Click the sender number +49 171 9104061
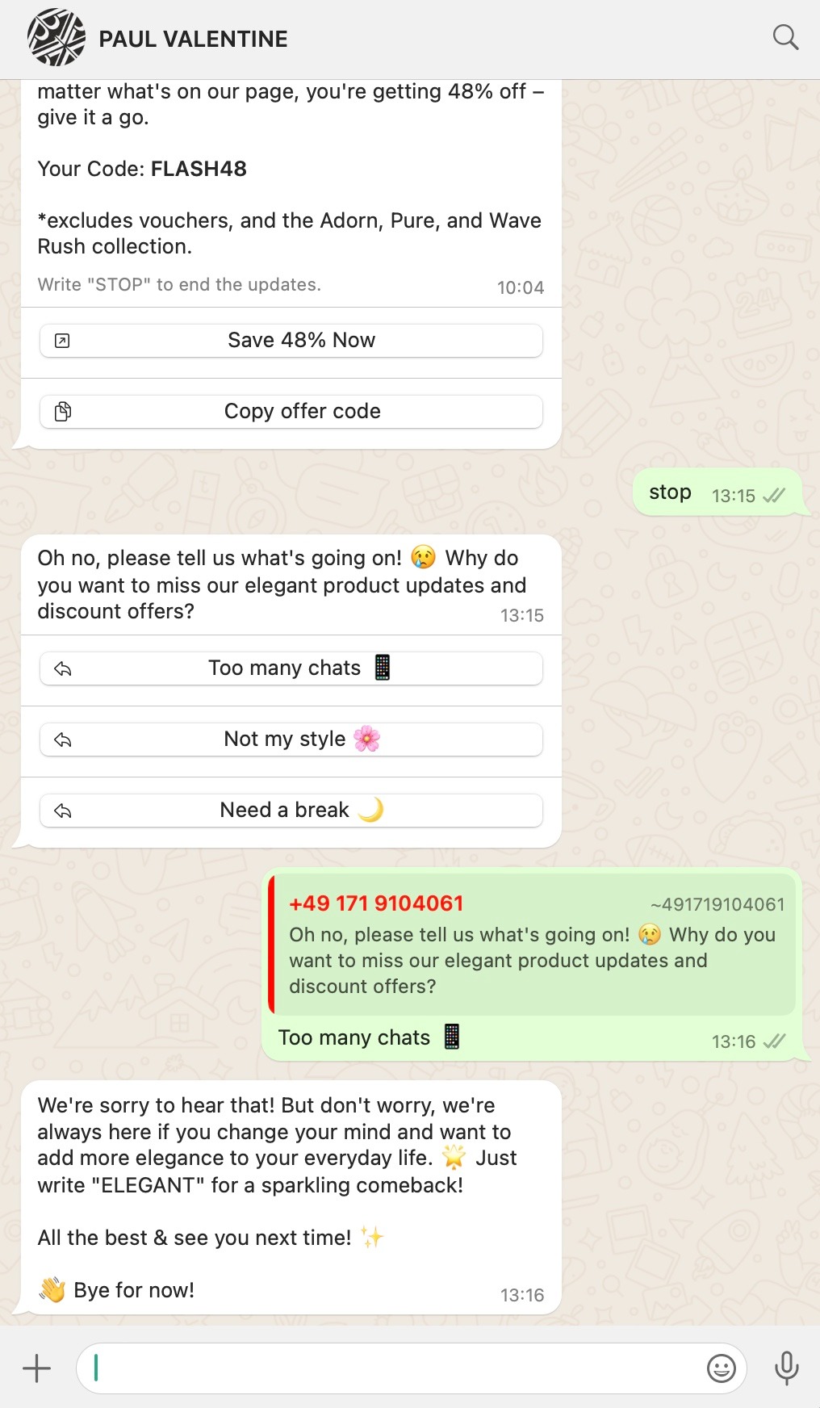Viewport: 820px width, 1408px height. tap(376, 903)
